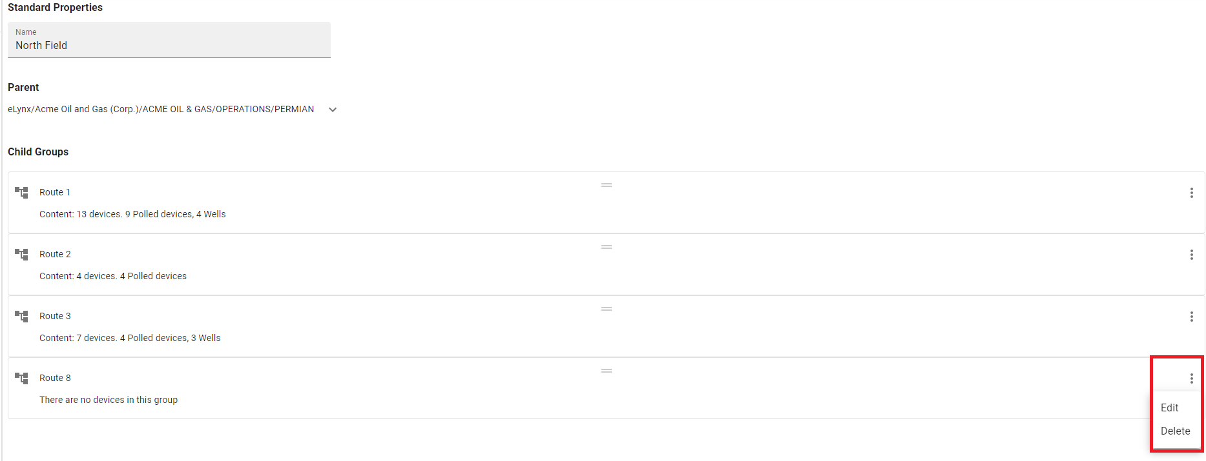Click the Name field containing North Field
The height and width of the screenshot is (461, 1206).
coord(169,40)
